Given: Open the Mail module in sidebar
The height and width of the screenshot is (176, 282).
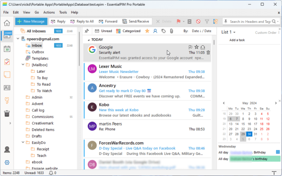Looking at the screenshot, I should pos(7,35).
